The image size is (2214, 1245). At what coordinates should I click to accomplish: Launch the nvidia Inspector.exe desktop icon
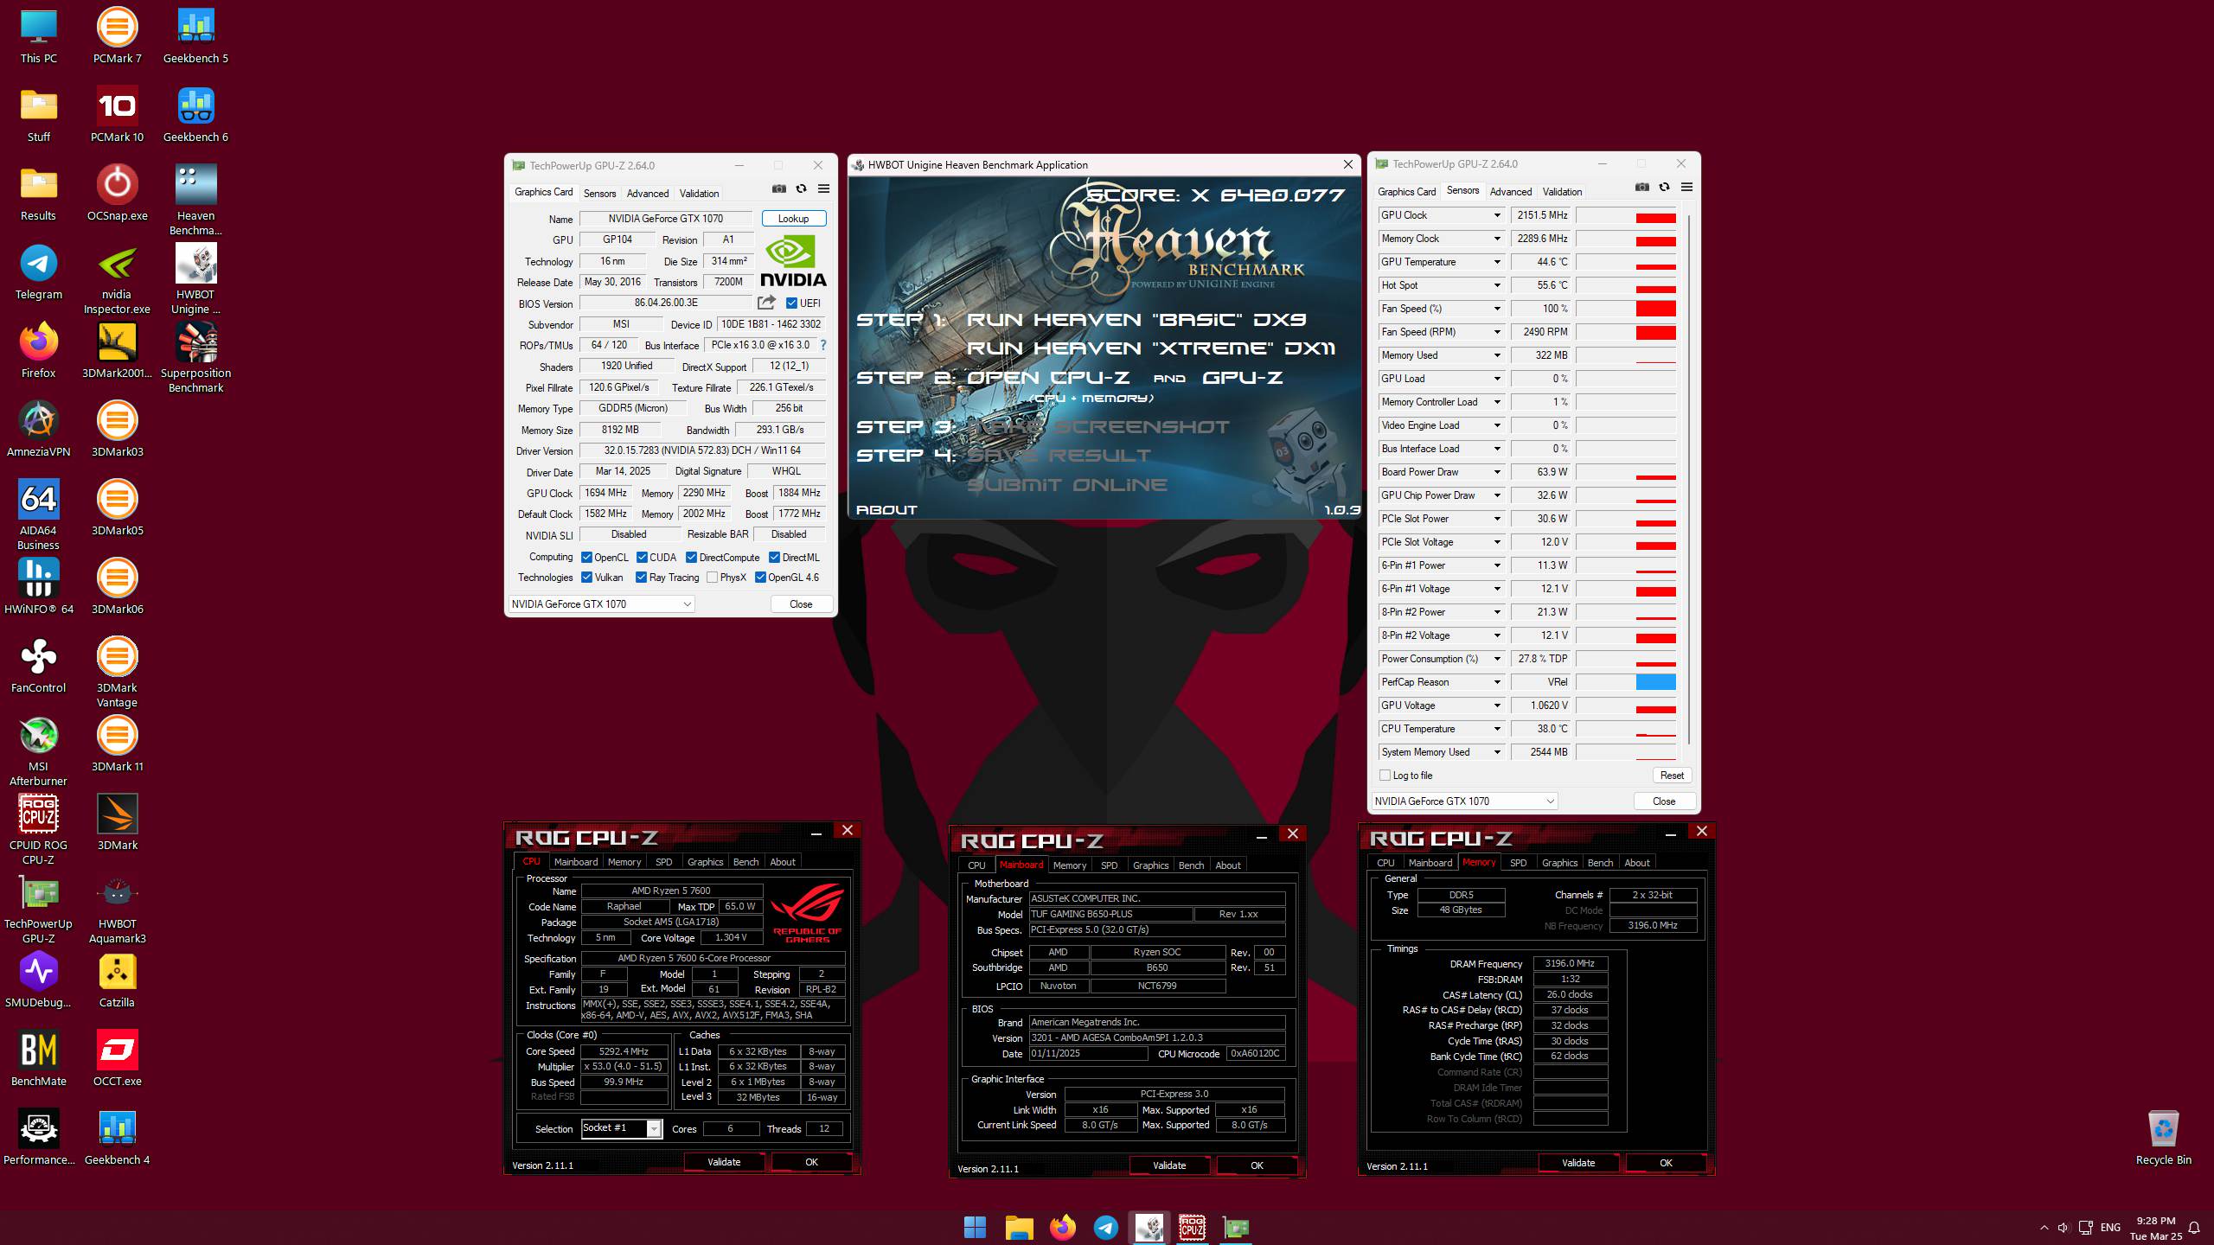(x=117, y=278)
